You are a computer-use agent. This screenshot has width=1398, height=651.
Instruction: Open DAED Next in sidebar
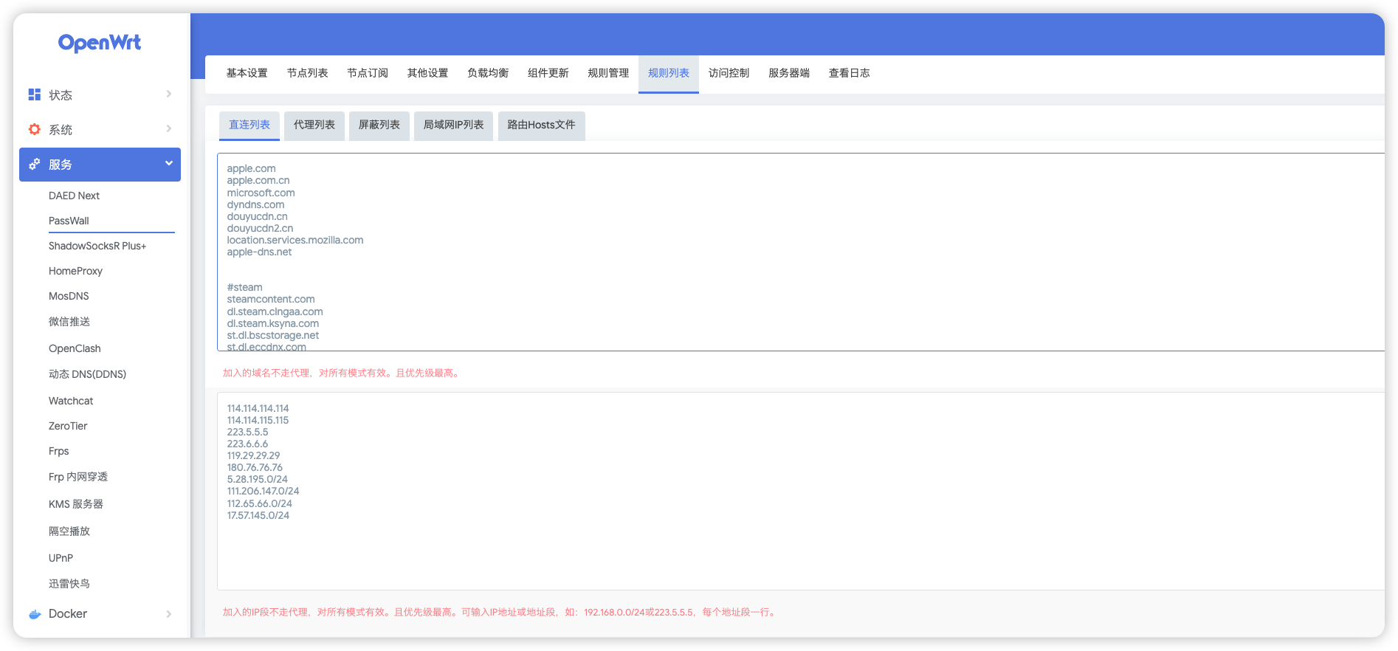(74, 196)
